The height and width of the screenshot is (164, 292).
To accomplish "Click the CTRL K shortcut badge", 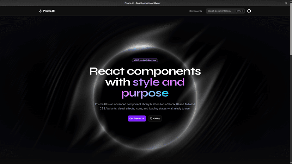I will 240,11.
